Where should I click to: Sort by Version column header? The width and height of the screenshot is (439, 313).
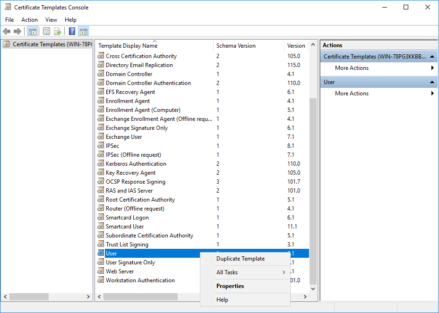coord(296,46)
